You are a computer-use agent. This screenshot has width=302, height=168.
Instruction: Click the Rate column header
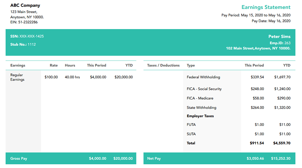54,65
